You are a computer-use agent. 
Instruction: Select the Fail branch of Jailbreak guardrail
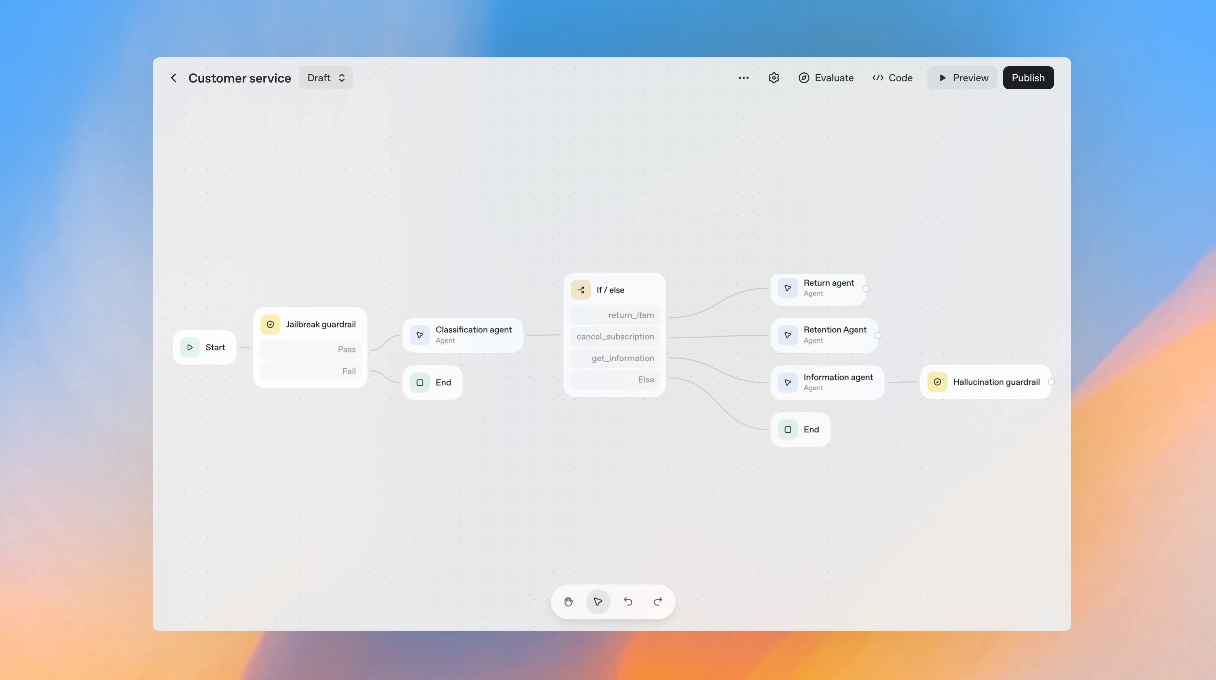coord(311,371)
